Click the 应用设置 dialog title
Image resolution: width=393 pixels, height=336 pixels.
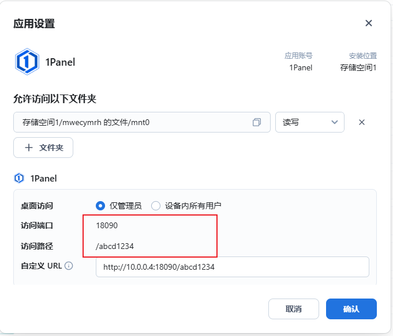(x=34, y=24)
